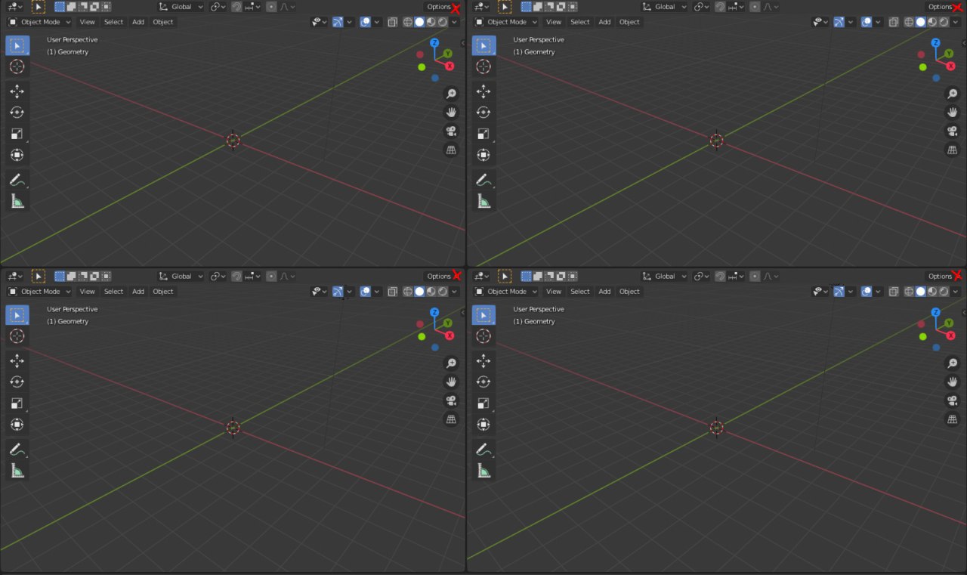The width and height of the screenshot is (967, 575).
Task: Click editor type button in top-left viewport
Action: click(x=15, y=7)
